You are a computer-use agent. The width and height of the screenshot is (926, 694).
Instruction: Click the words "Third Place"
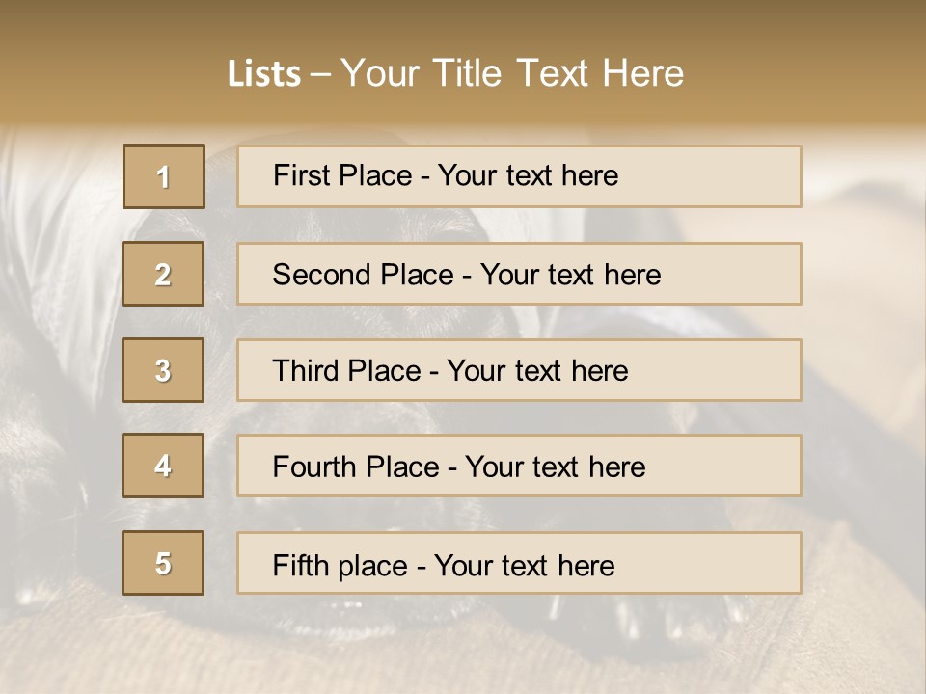(346, 371)
